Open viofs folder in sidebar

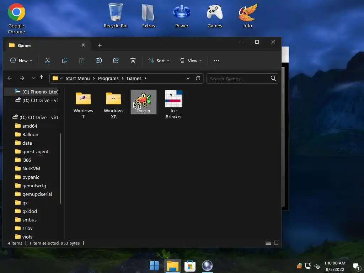[24, 237]
